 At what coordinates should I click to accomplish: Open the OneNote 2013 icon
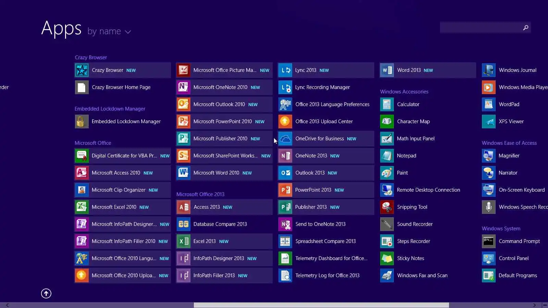click(x=285, y=156)
